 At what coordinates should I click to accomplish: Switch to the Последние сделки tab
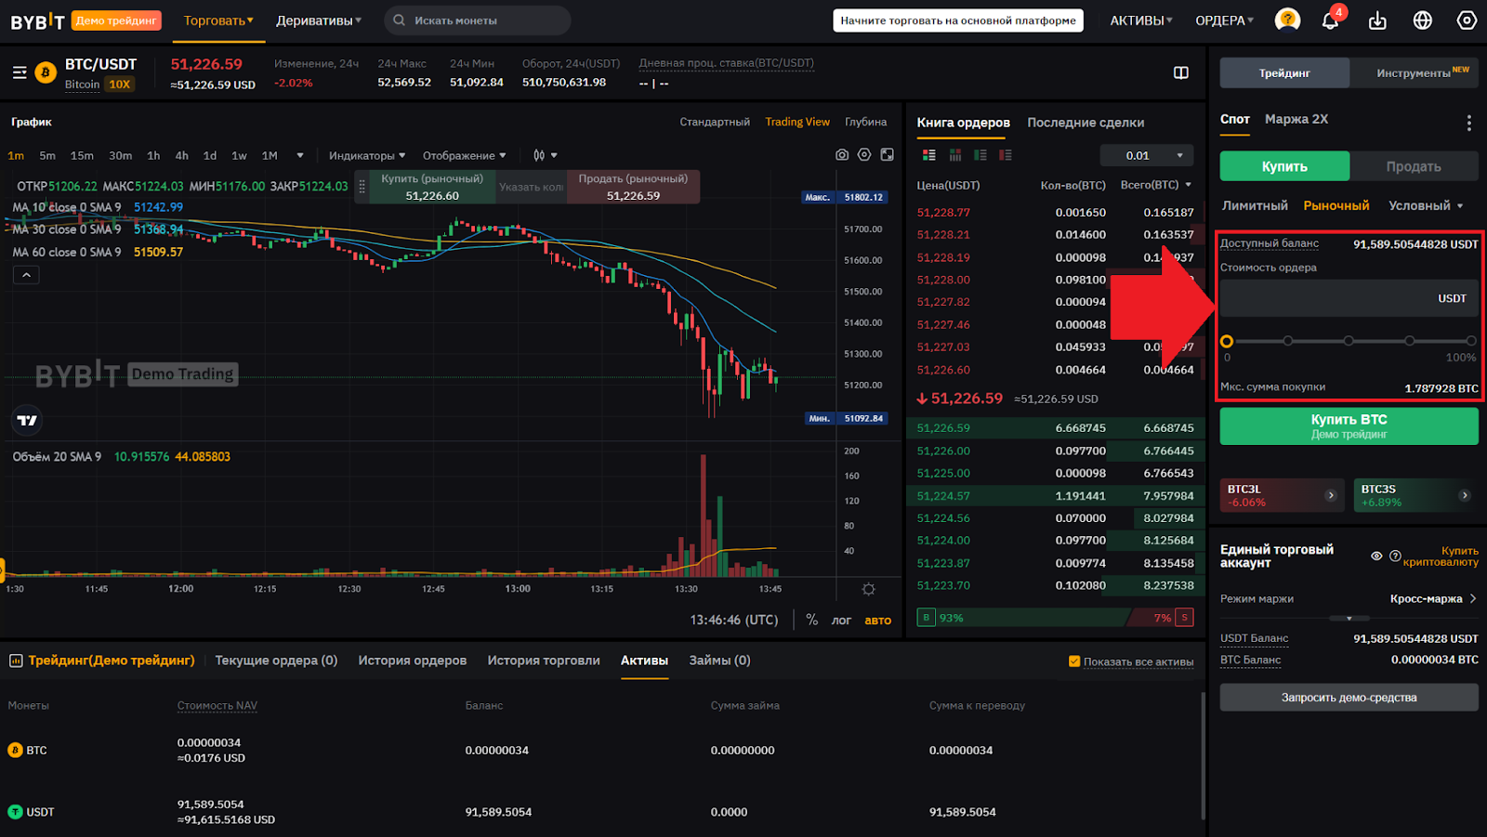[1085, 123]
